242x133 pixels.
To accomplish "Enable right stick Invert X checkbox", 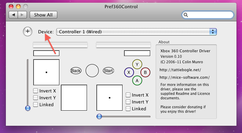I will tap(128, 95).
